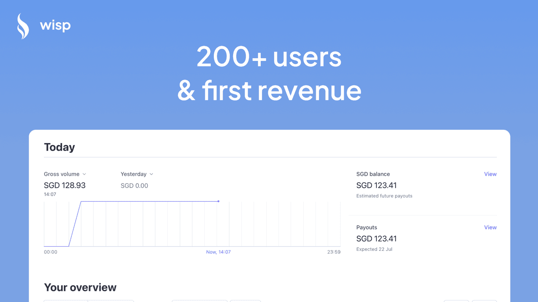Click the Now, 14:07 chart marker label
This screenshot has width=538, height=302.
point(218,252)
